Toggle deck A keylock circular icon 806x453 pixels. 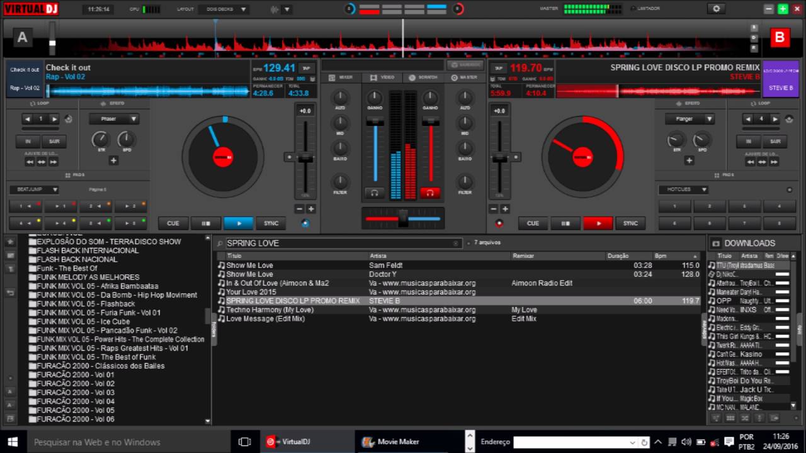click(x=306, y=223)
